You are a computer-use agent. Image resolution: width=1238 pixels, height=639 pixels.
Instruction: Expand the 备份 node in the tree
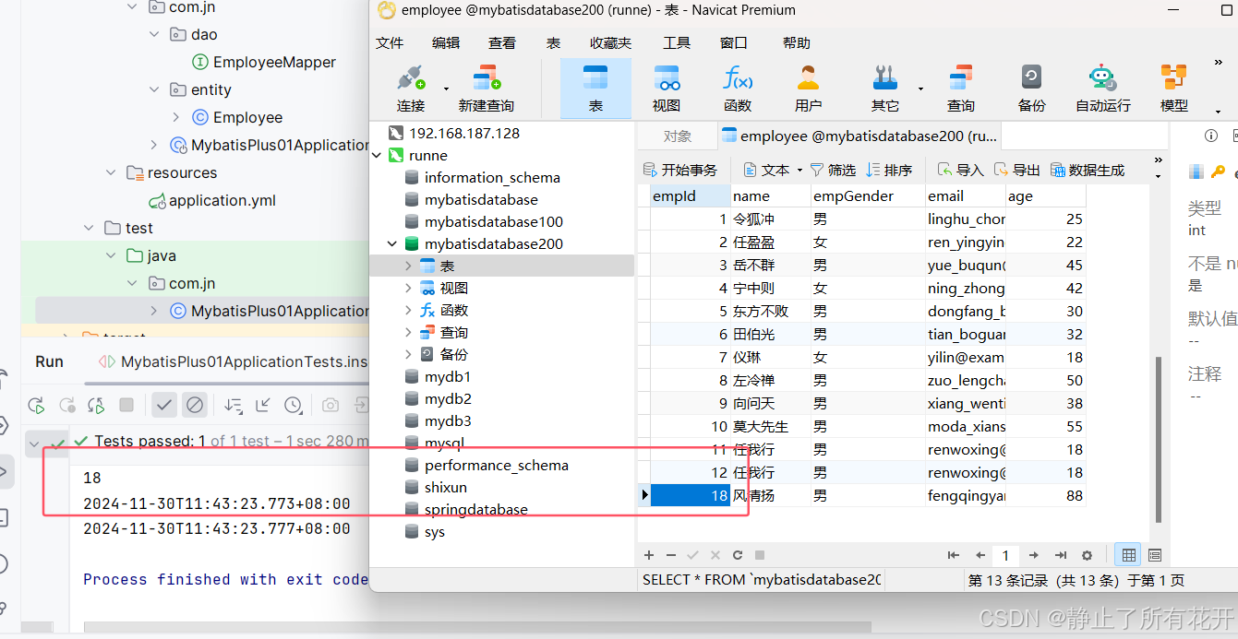click(x=408, y=355)
